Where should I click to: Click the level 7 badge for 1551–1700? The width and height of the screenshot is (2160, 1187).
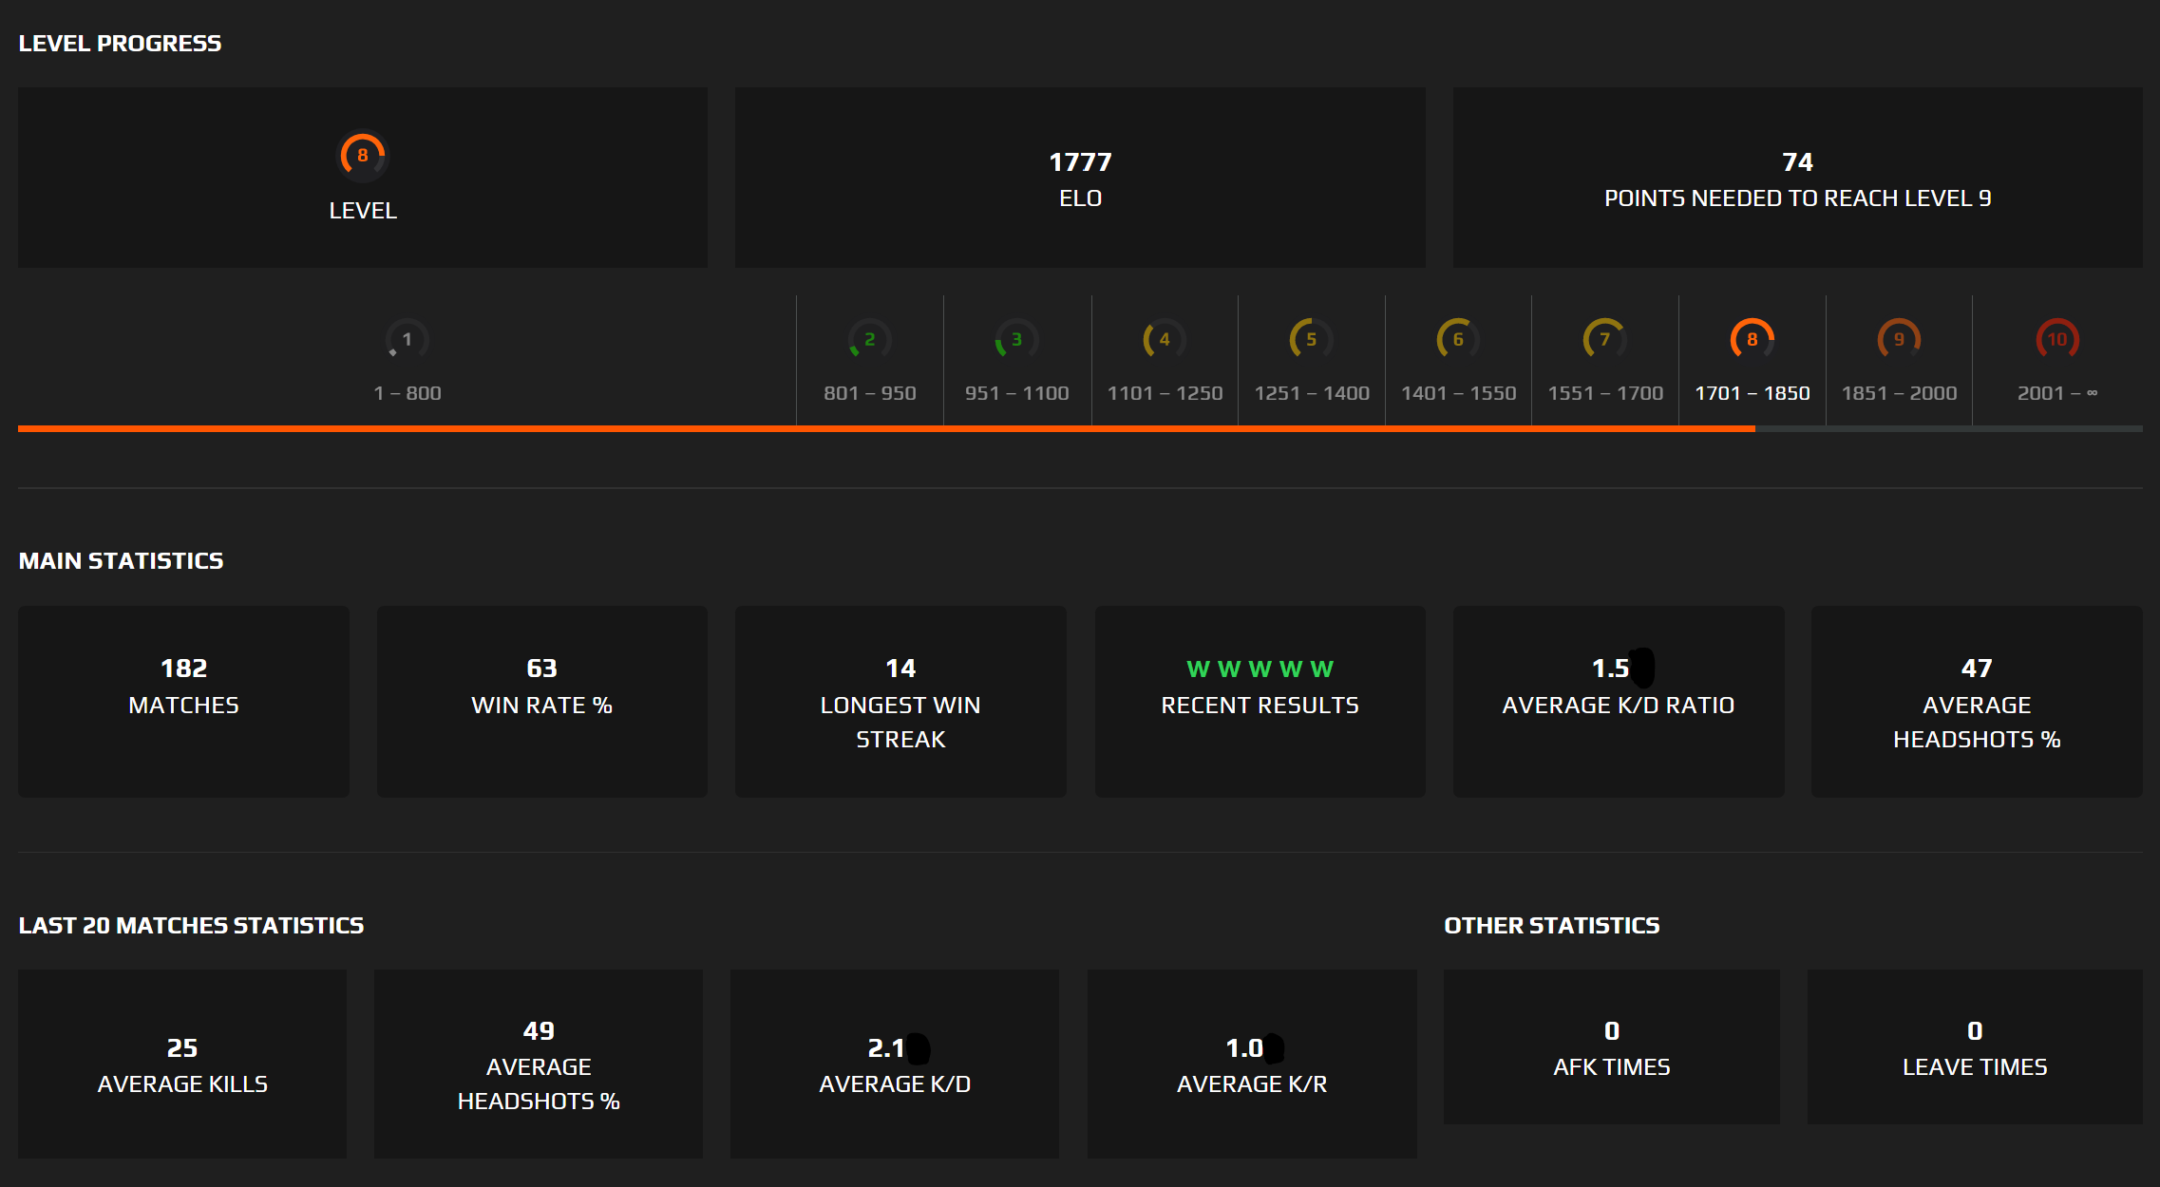tap(1603, 339)
